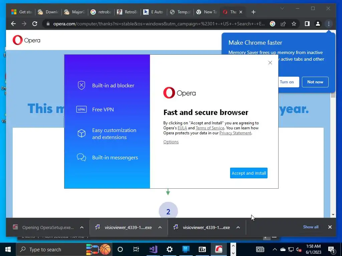Click the address bar URL field
The image size is (342, 256).
coord(159,24)
